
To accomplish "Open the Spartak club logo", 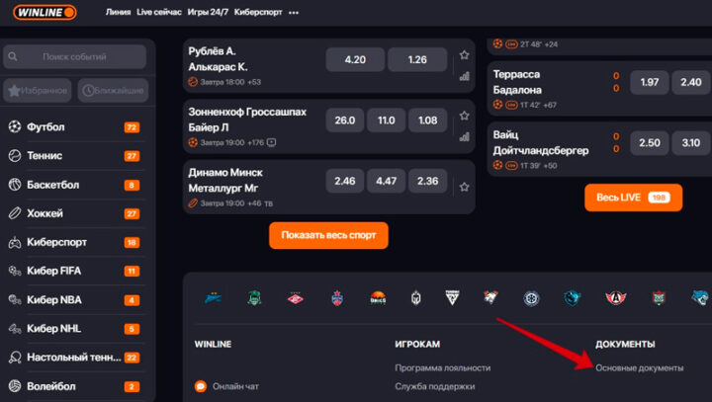I will pyautogui.click(x=294, y=297).
